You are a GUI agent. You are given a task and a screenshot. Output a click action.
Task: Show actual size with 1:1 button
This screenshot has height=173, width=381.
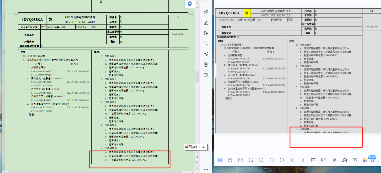241,160
